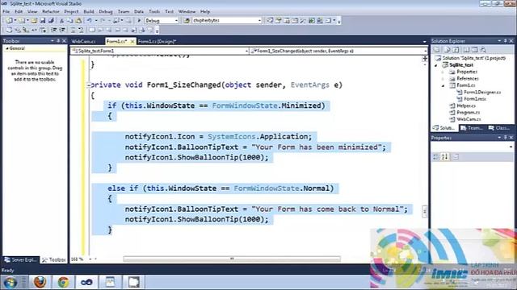Expand the References folder in Solution Explorer
This screenshot has height=290, width=517.
tap(443, 79)
